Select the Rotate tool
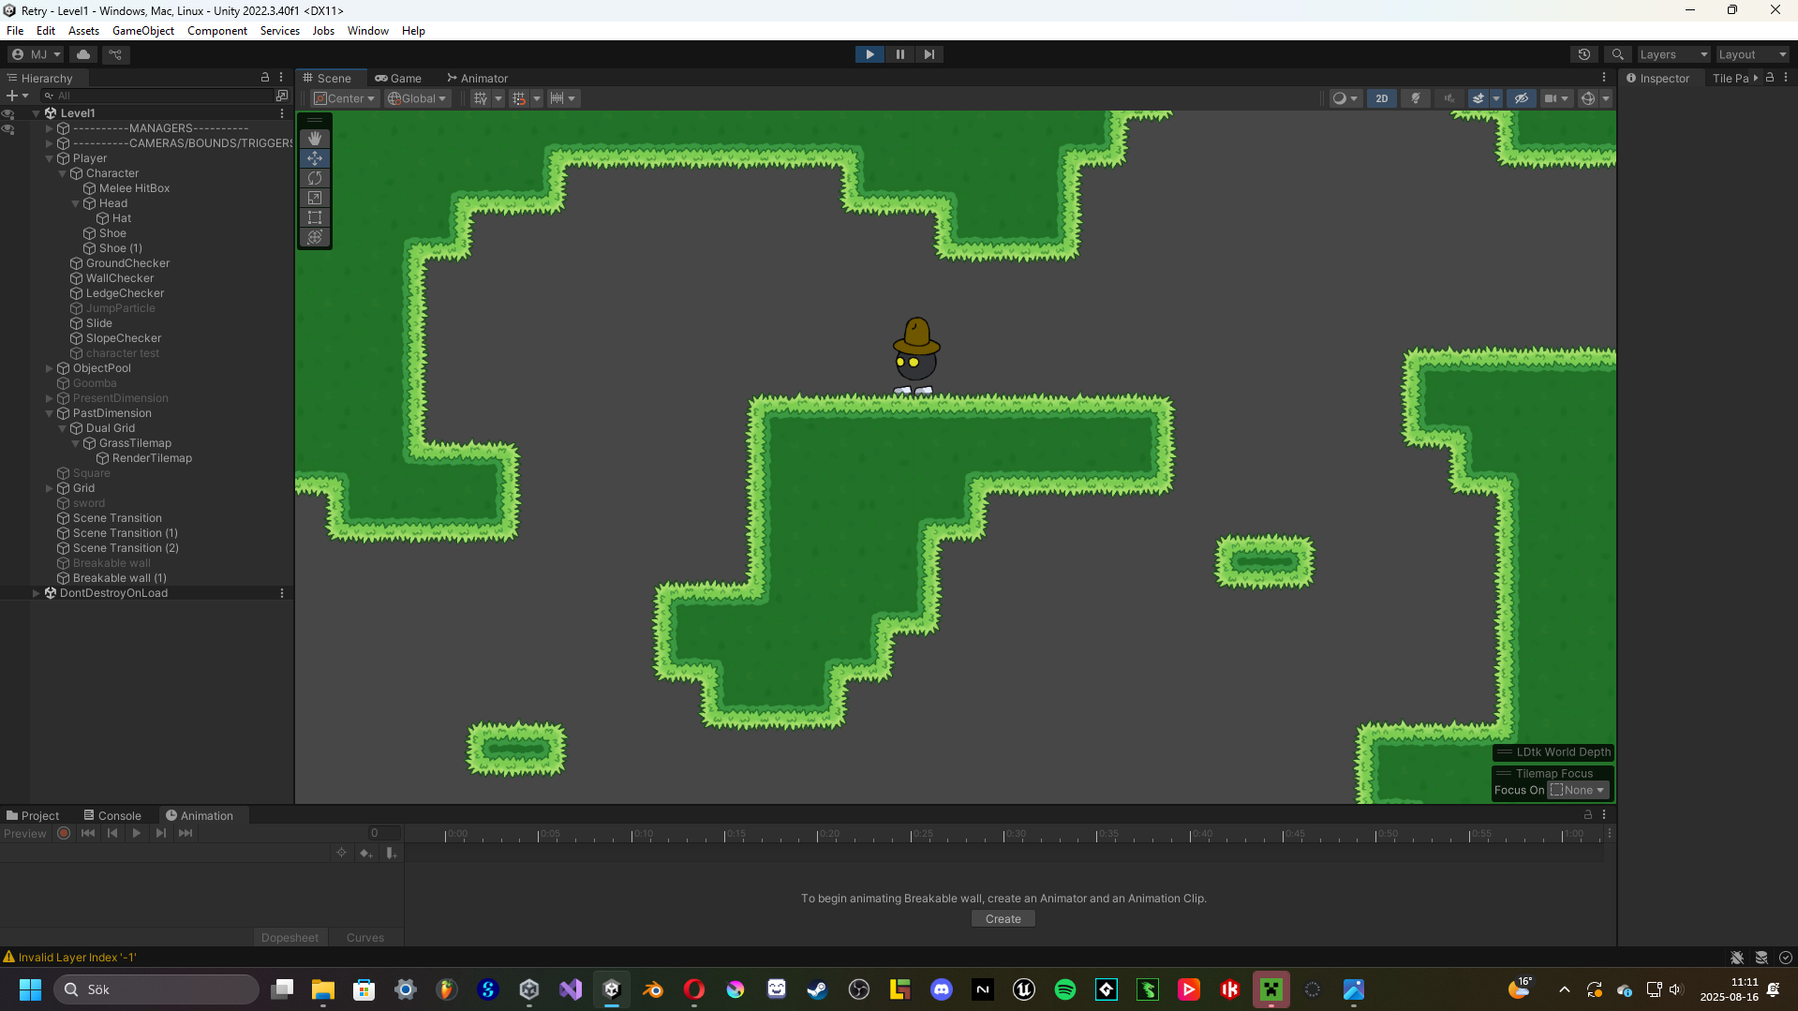This screenshot has width=1798, height=1011. pyautogui.click(x=315, y=178)
